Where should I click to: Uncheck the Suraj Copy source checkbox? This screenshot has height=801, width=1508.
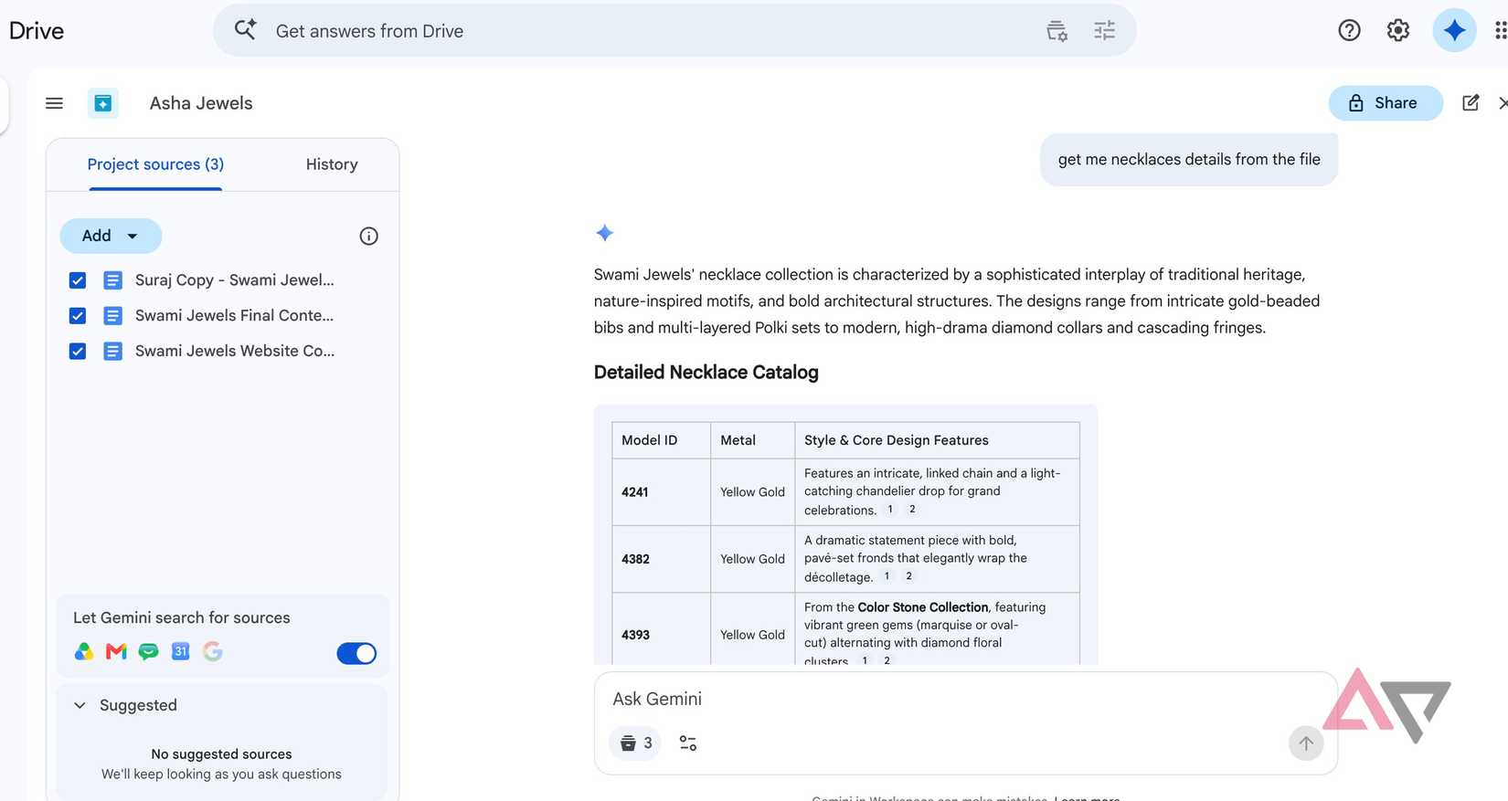[78, 280]
